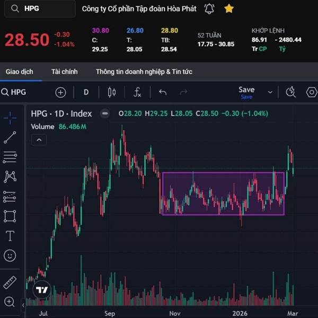Select the trend line drawing tool
This screenshot has height=318, width=318.
(10, 138)
